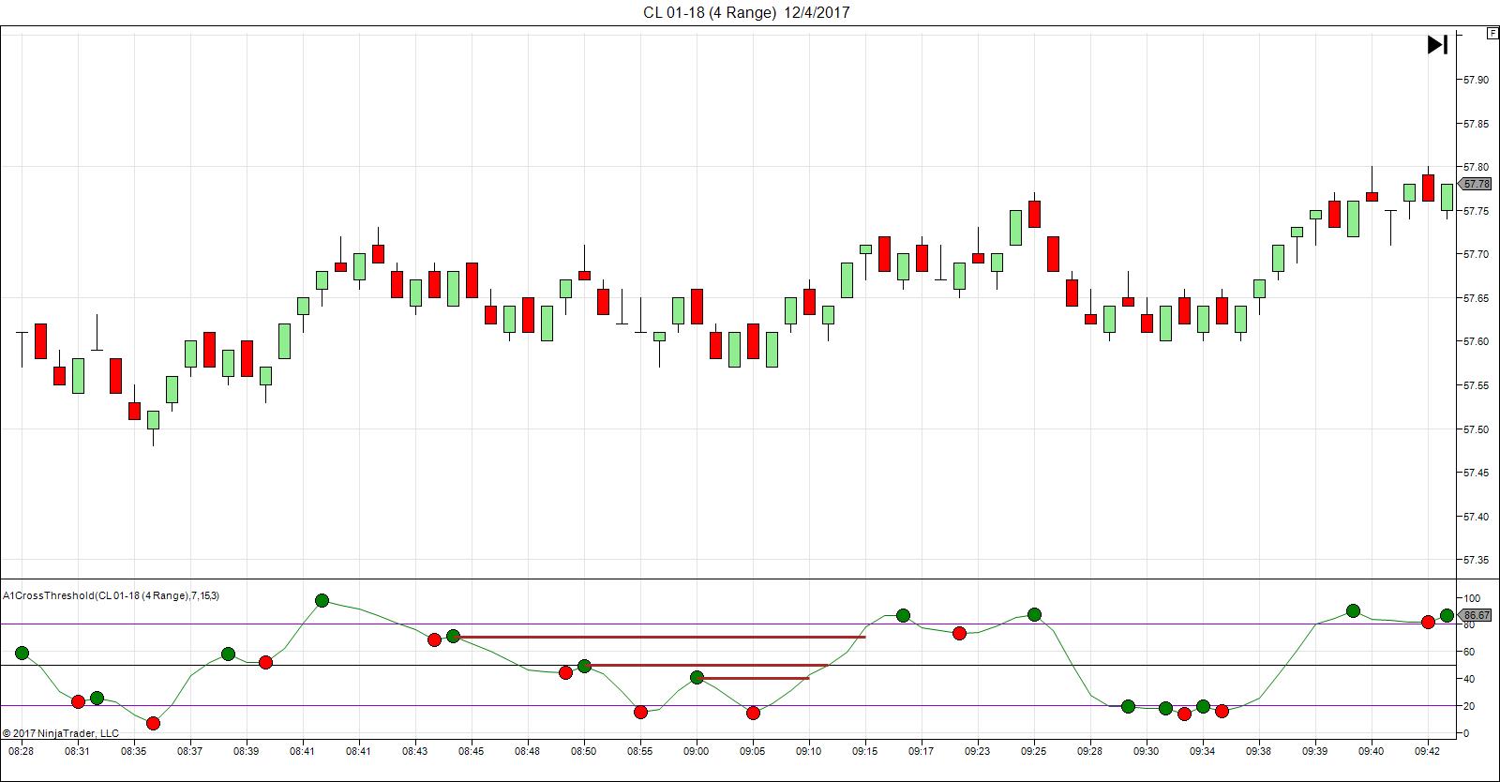Click the 57.35 price axis label
This screenshot has height=782, width=1500.
point(1476,561)
